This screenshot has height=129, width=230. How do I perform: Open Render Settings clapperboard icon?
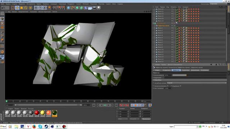click(x=63, y=8)
